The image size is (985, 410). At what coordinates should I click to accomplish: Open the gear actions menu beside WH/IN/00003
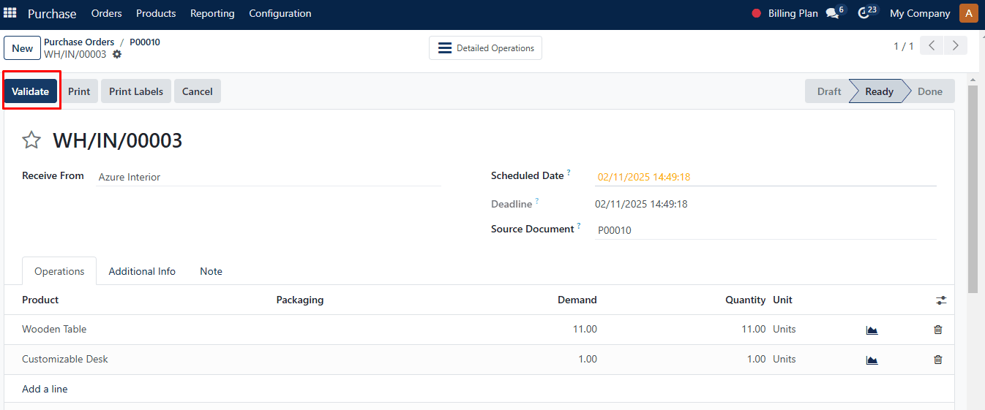point(117,54)
